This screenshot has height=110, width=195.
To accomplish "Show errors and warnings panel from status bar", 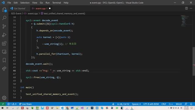I will click(12, 104).
